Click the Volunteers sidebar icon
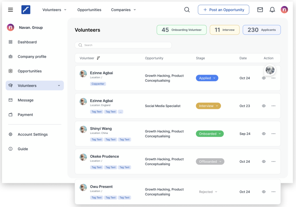Viewport: 296px width, 207px height. [x=10, y=85]
